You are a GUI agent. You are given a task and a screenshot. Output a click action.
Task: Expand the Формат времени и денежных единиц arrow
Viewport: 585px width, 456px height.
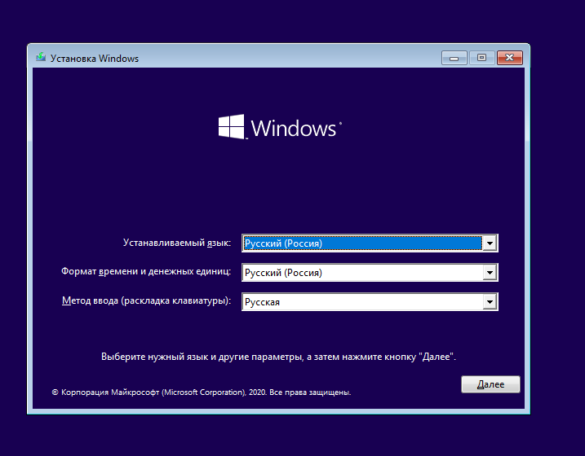tap(490, 273)
